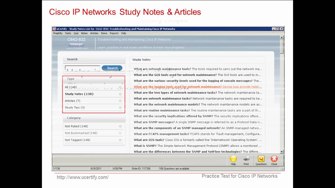The height and width of the screenshot is (188, 335).
Task: Click the vertical scrollbar thumb
Action: [x=282, y=46]
